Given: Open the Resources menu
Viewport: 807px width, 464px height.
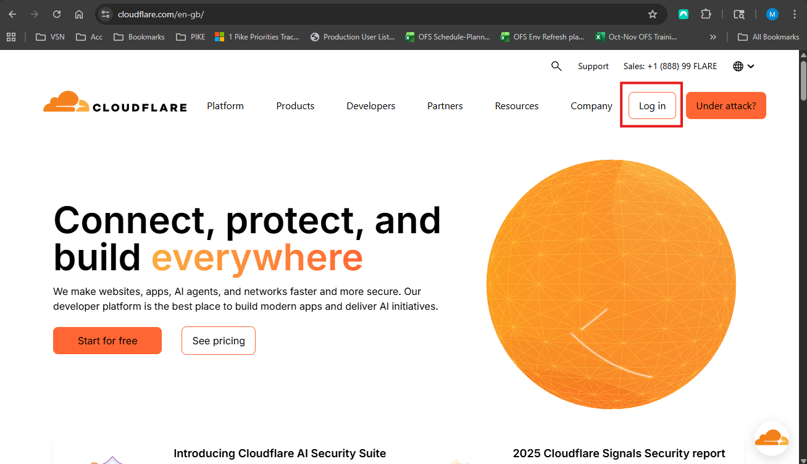Looking at the screenshot, I should pyautogui.click(x=517, y=106).
